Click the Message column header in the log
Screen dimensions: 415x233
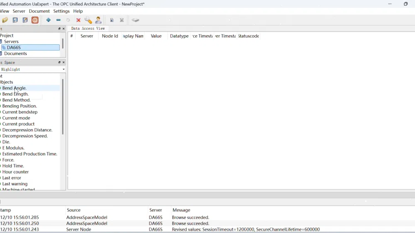181,210
